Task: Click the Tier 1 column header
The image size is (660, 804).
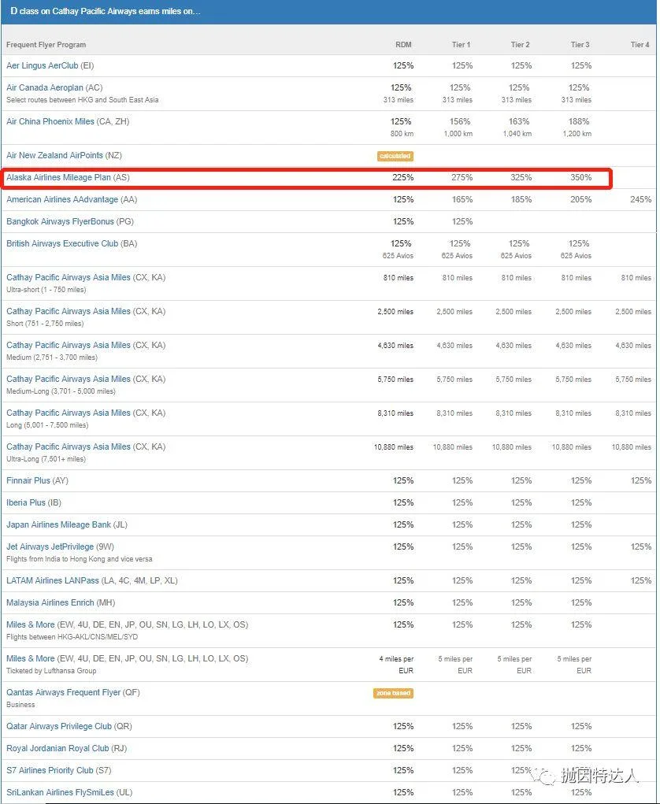Action: pyautogui.click(x=461, y=45)
